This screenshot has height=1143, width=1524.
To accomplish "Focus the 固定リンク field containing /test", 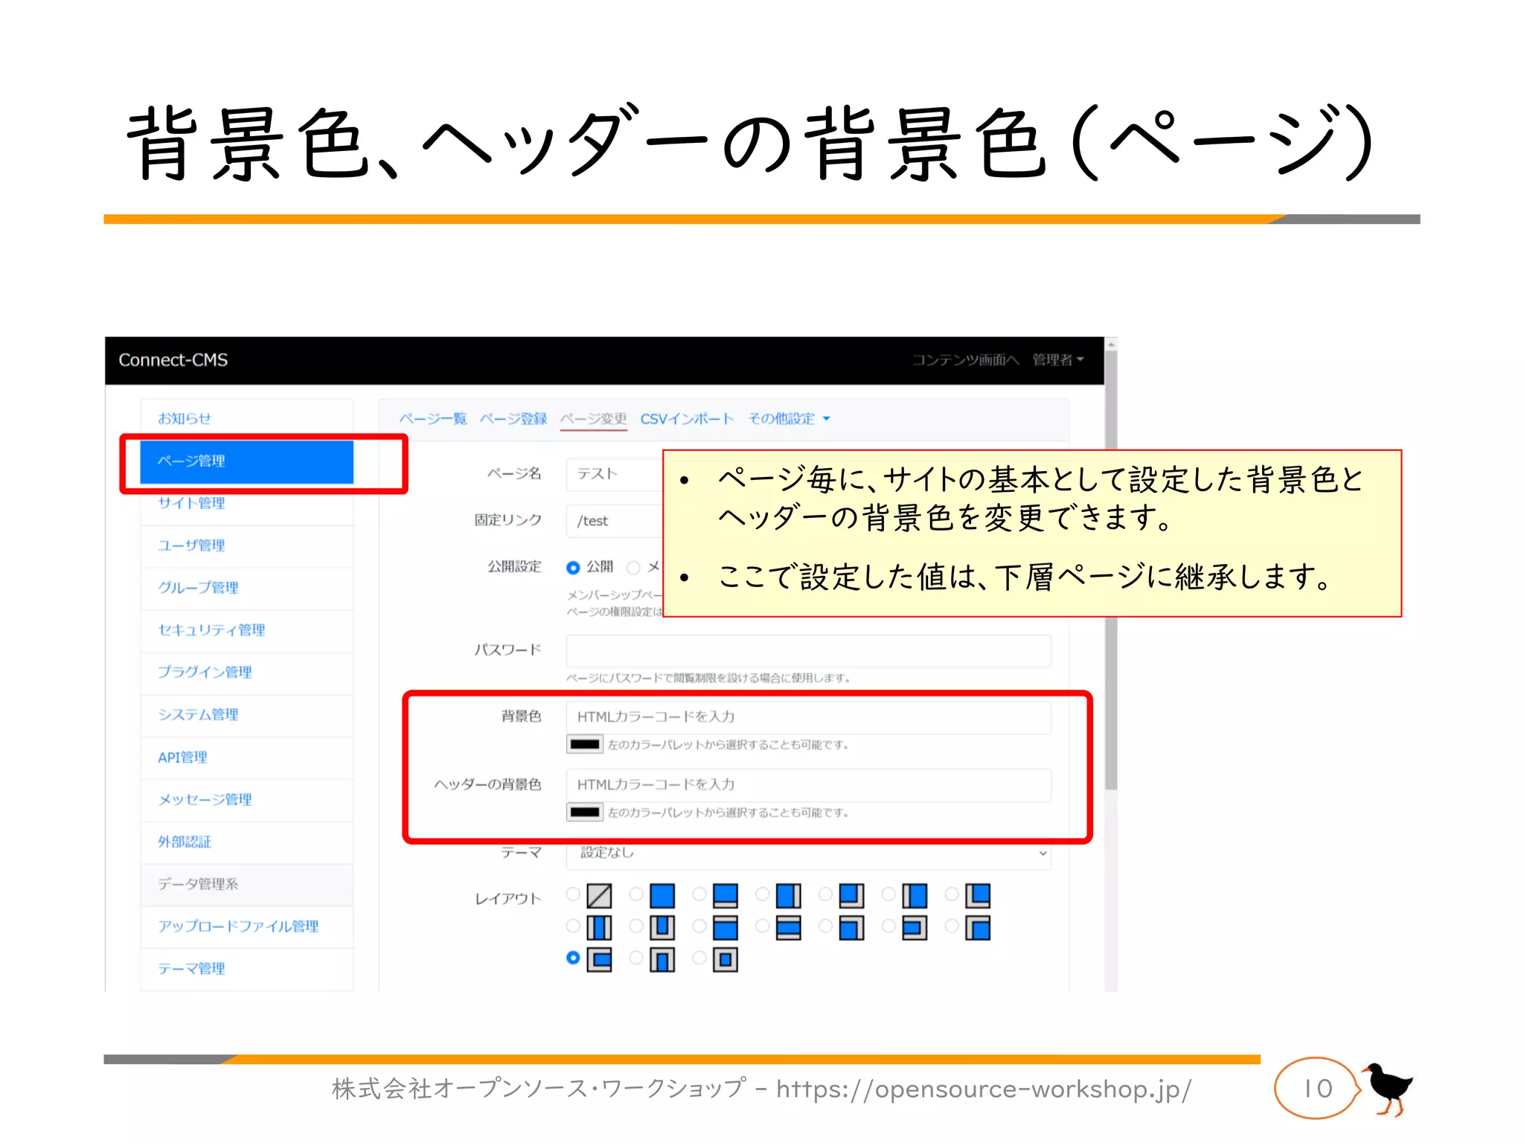I will [615, 521].
